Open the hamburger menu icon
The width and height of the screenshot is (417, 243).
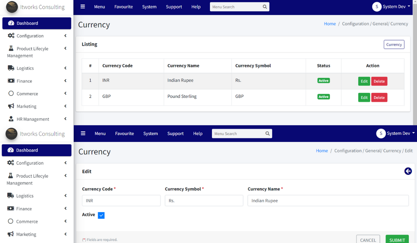click(82, 6)
